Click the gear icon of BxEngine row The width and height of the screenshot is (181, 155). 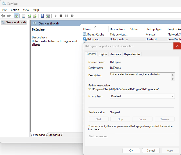(85, 39)
